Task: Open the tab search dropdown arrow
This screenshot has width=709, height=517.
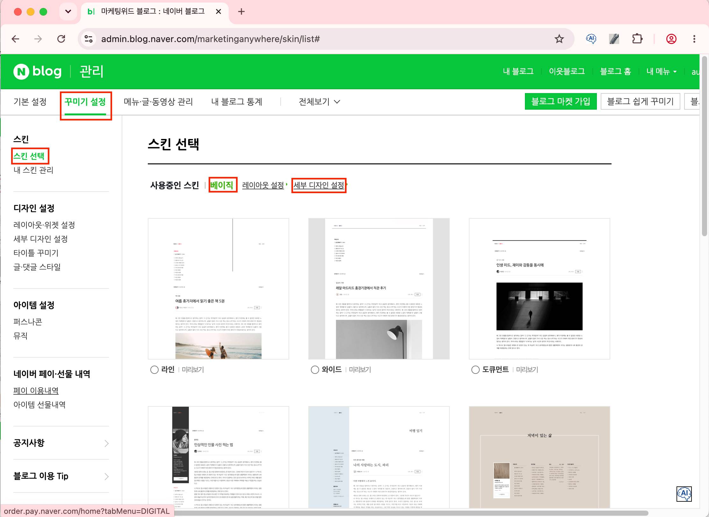Action: [68, 12]
